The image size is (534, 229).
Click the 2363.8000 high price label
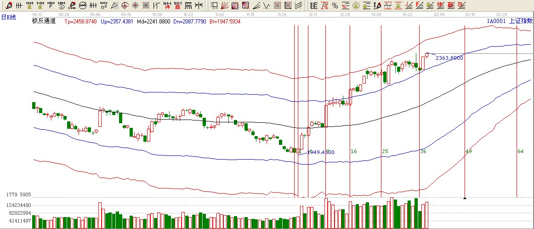pyautogui.click(x=449, y=58)
